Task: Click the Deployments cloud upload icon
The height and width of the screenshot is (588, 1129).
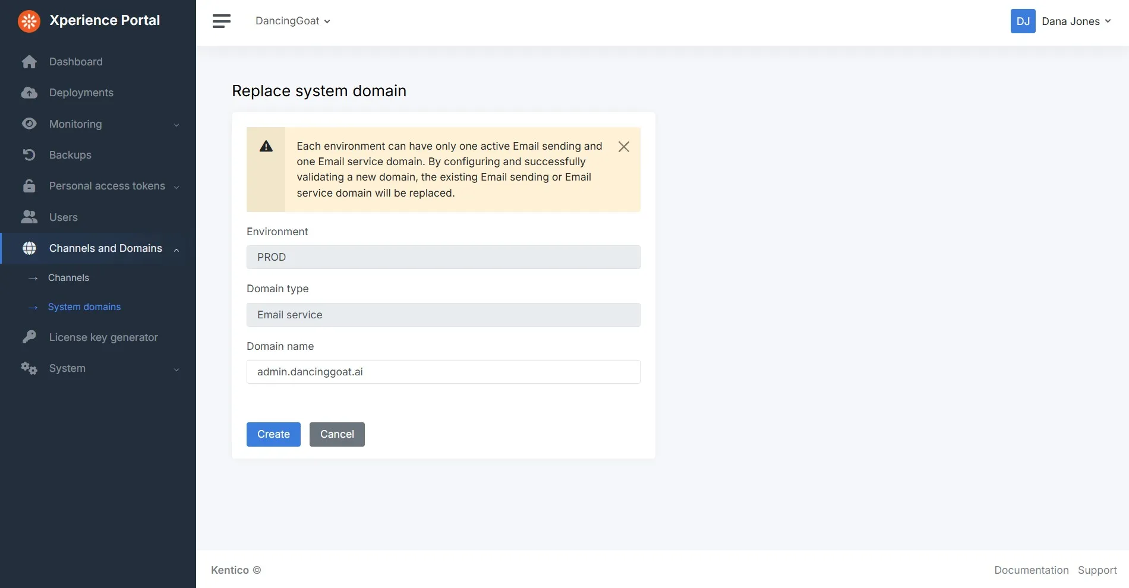Action: [x=29, y=93]
